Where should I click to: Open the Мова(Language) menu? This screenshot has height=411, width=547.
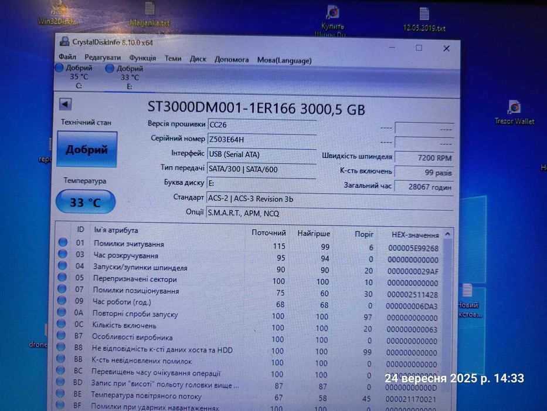coord(284,60)
